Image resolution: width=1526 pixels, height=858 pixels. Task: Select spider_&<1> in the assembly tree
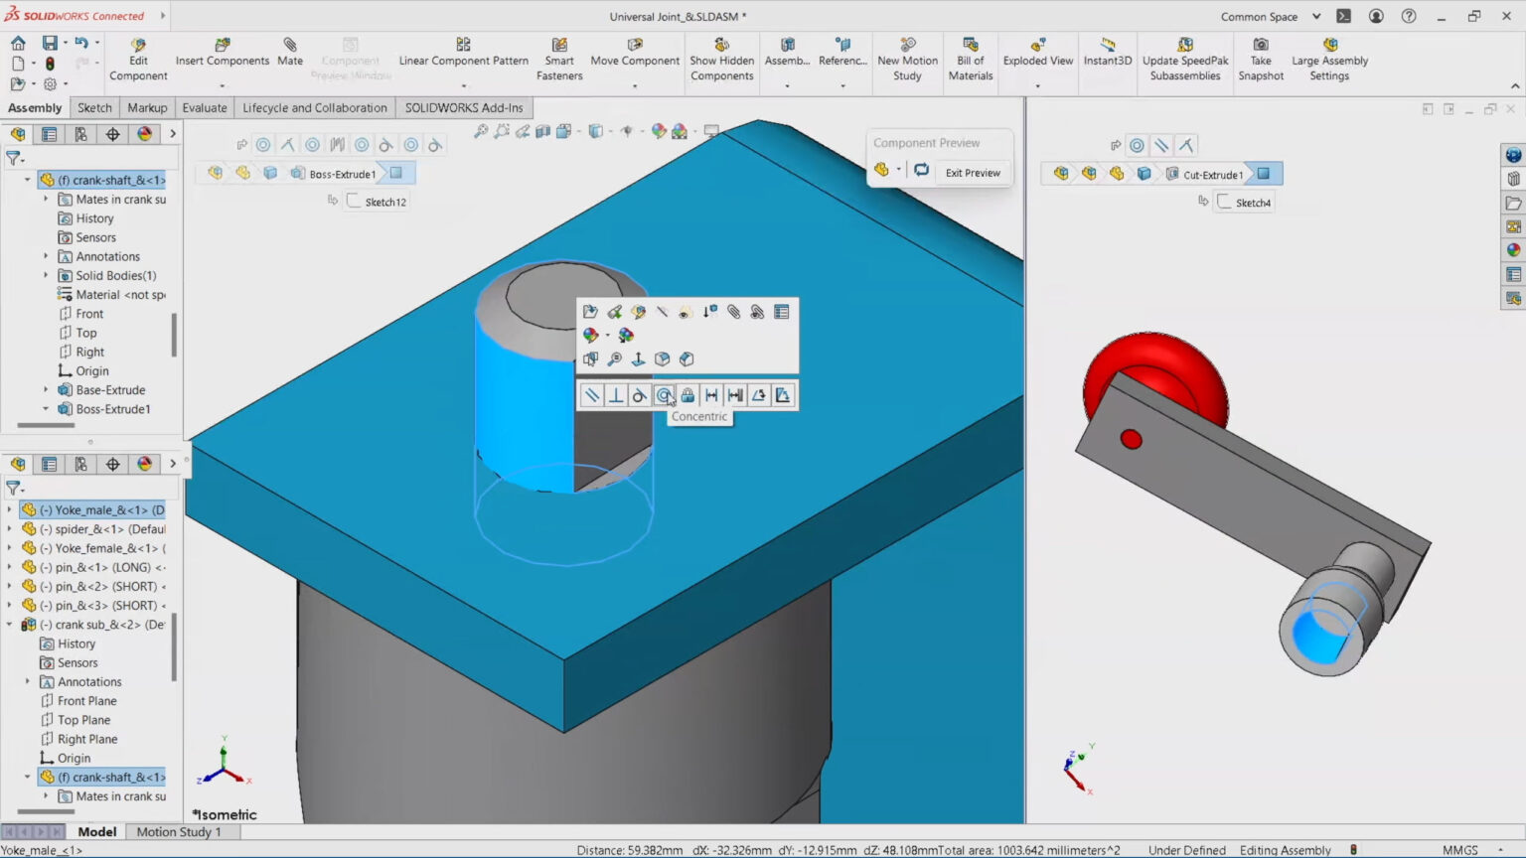coord(94,528)
